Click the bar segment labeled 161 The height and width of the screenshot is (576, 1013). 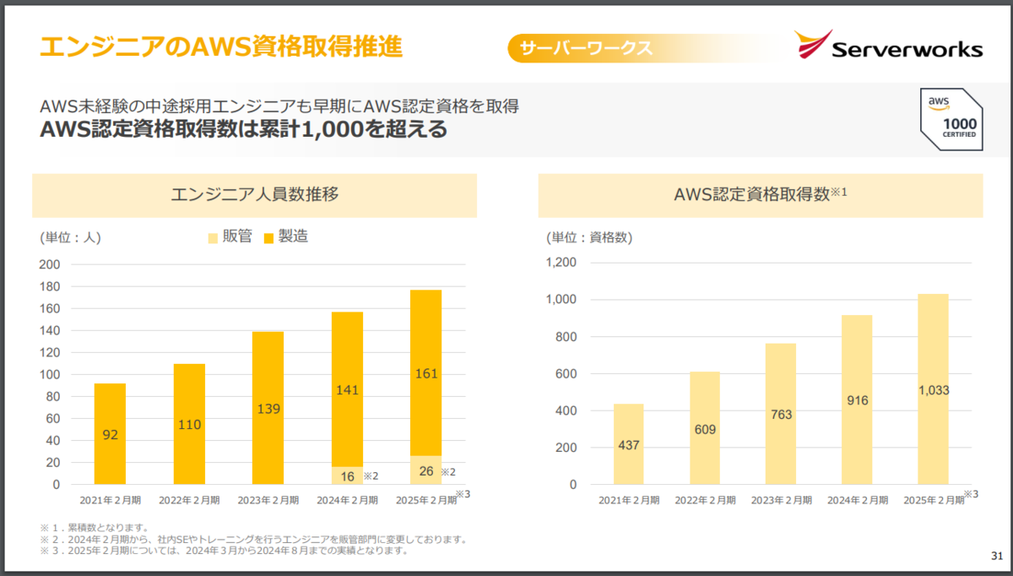(x=426, y=372)
